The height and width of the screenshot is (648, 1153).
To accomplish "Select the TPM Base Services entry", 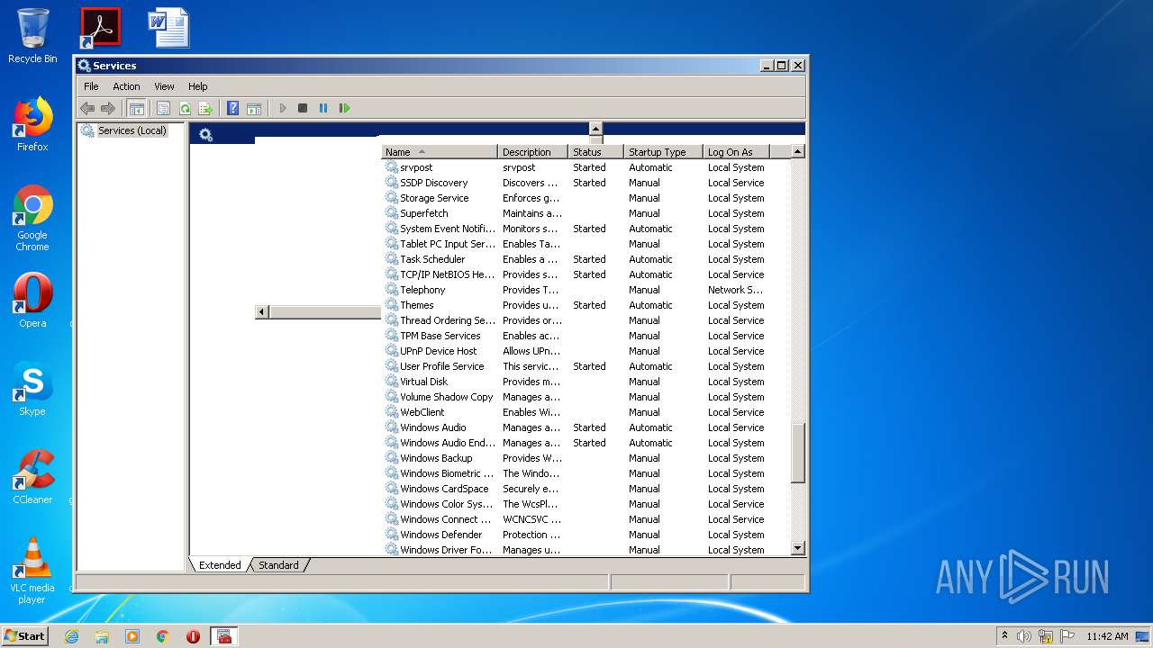I will coord(586,336).
